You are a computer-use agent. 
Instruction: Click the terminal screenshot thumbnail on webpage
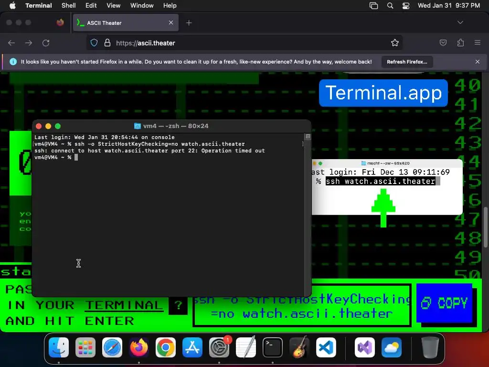[387, 187]
